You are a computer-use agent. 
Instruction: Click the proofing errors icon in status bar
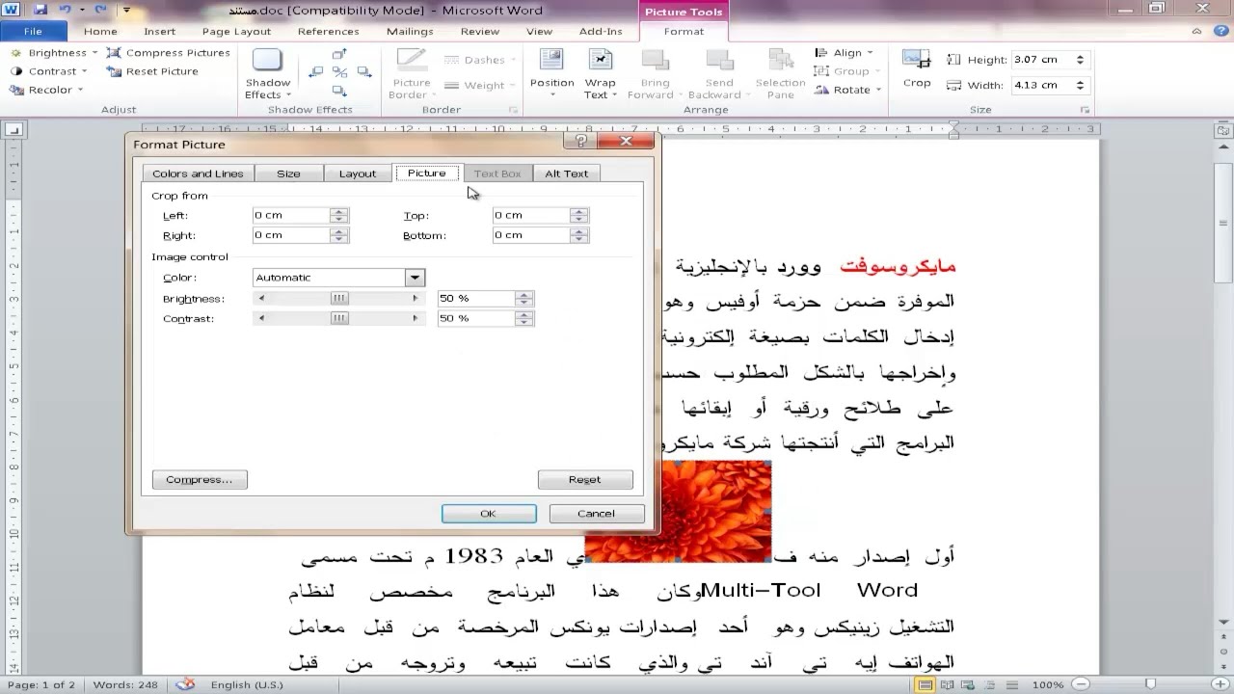[x=186, y=684]
